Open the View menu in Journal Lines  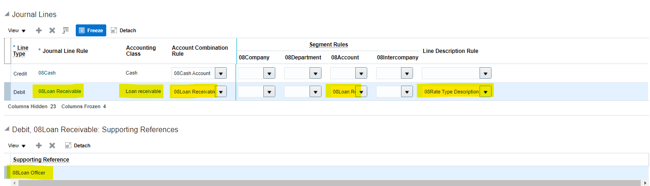coord(17,30)
